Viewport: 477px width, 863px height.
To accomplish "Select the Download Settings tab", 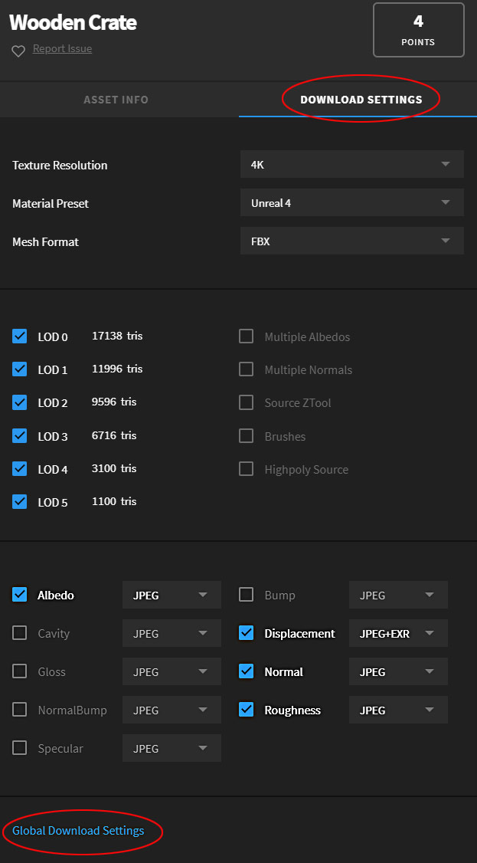I will point(361,100).
